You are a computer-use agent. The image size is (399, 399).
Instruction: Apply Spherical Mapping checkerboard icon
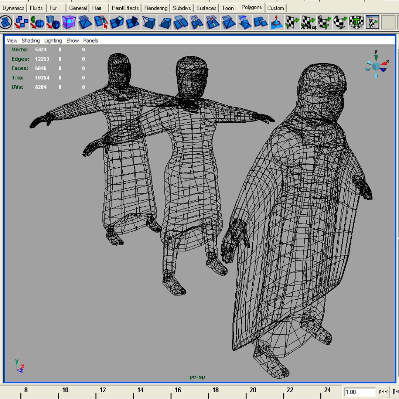click(340, 22)
